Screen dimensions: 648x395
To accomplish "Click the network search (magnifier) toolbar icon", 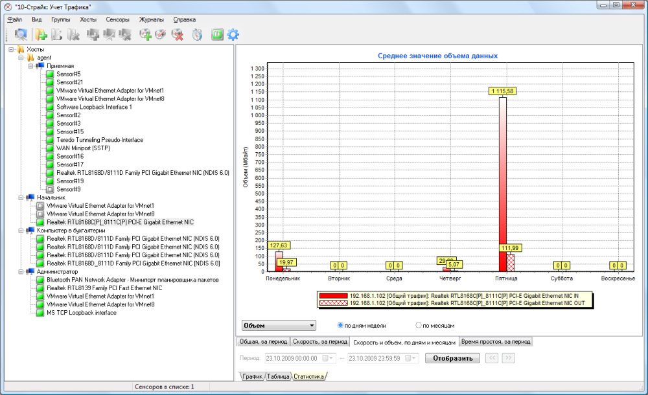I will [x=21, y=35].
